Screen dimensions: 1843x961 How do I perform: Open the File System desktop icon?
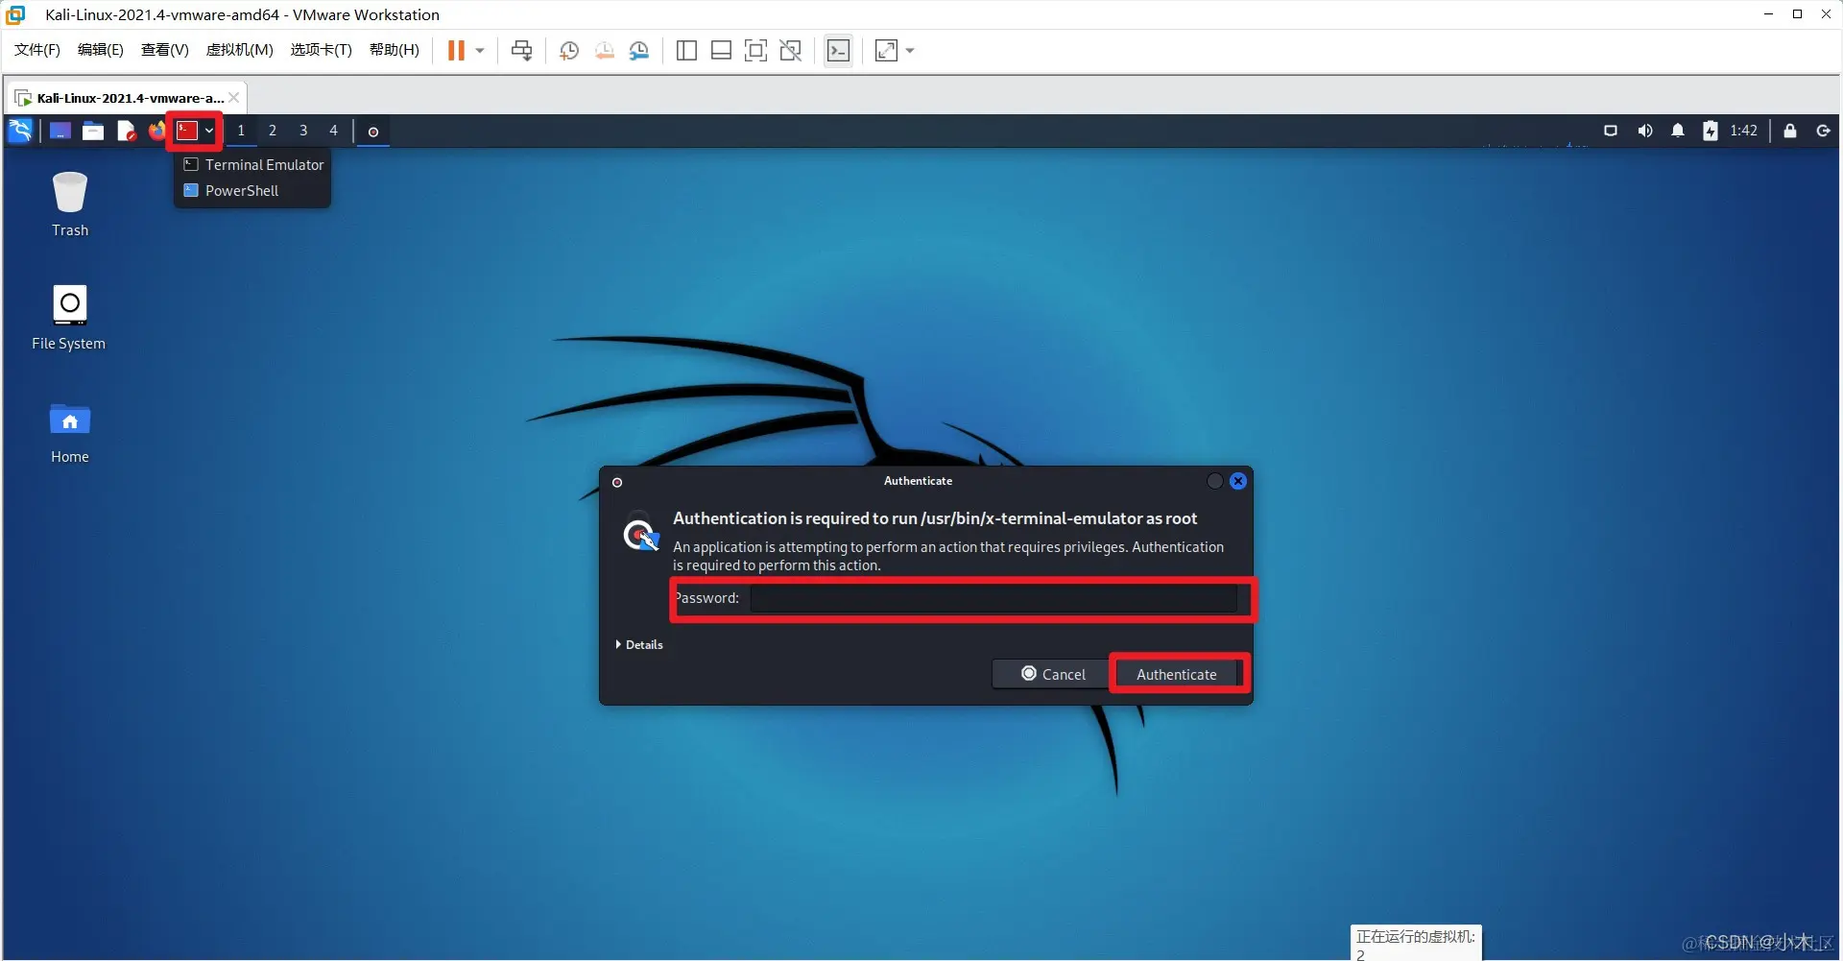(69, 318)
